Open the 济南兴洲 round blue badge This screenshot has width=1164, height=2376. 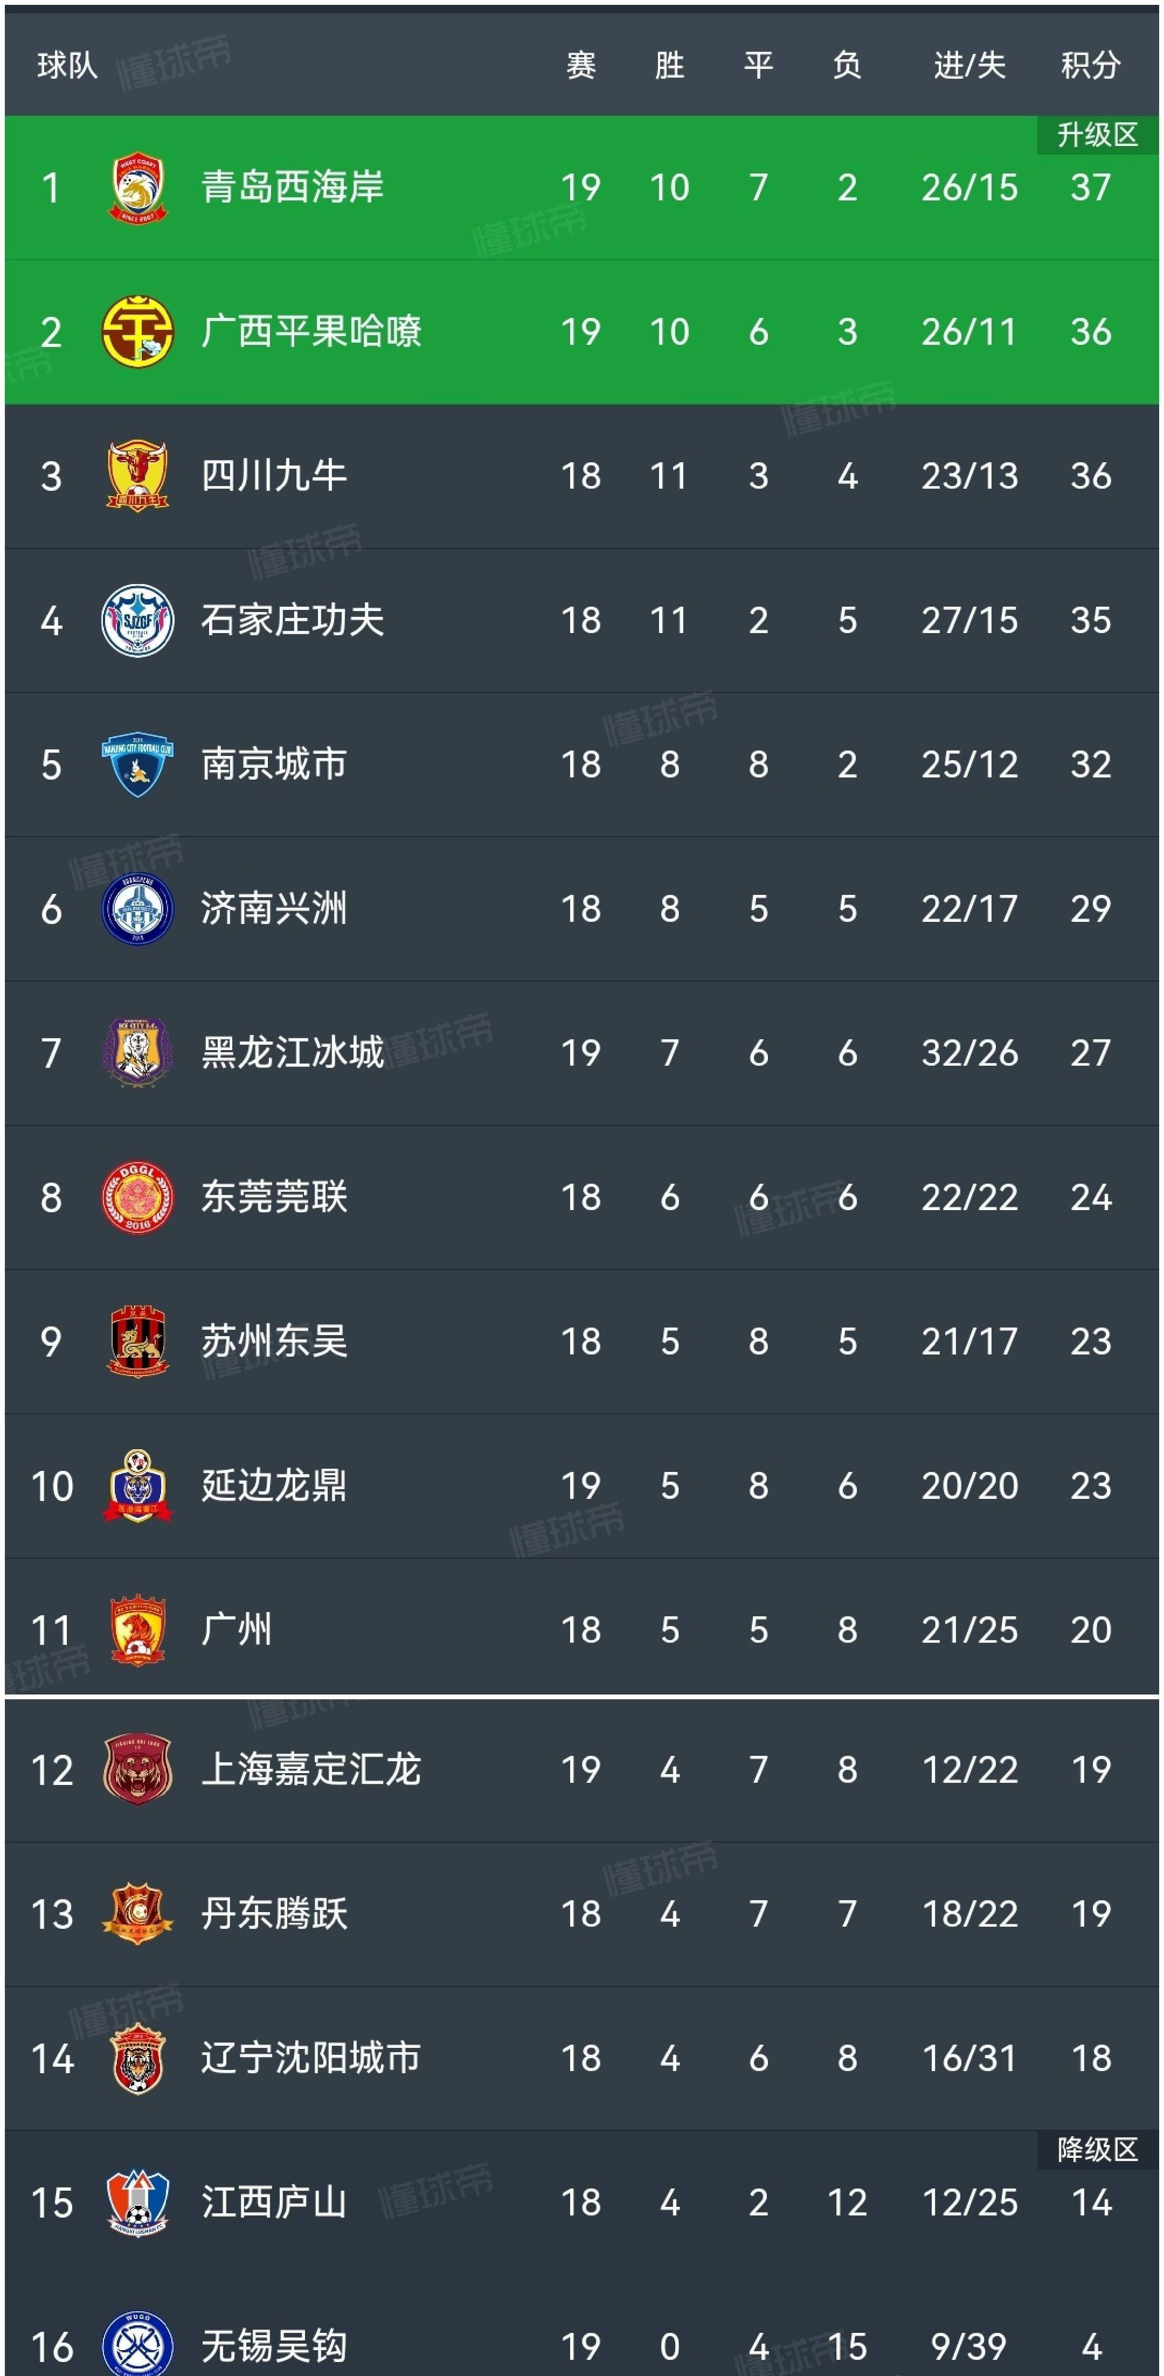(137, 909)
